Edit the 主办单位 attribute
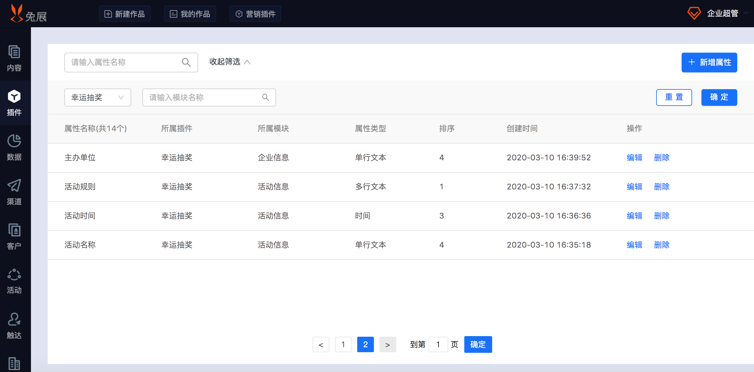Viewport: 754px width, 372px height. coord(635,158)
